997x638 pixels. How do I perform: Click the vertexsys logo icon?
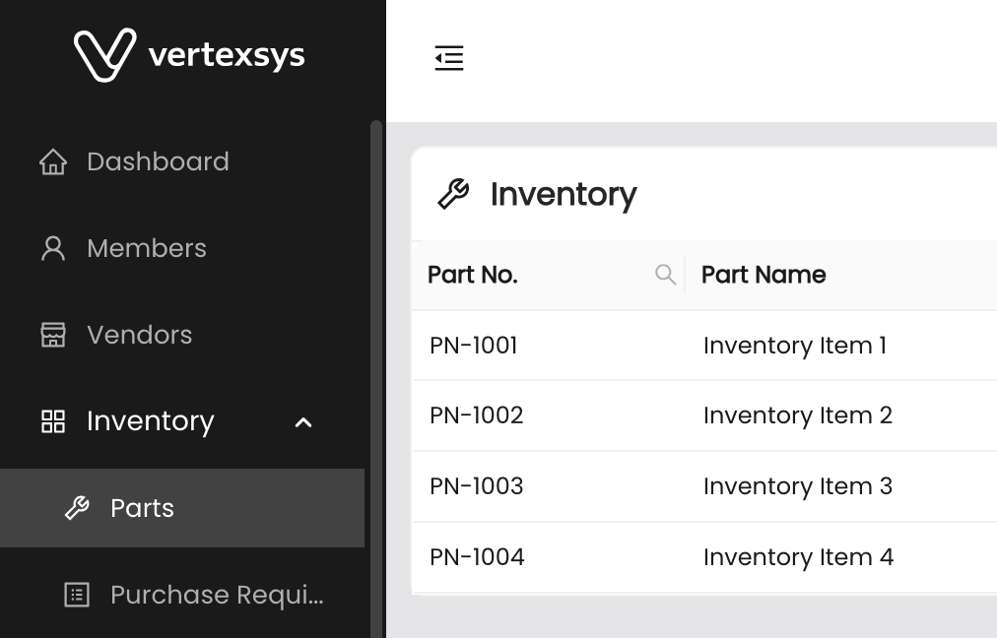tap(103, 54)
